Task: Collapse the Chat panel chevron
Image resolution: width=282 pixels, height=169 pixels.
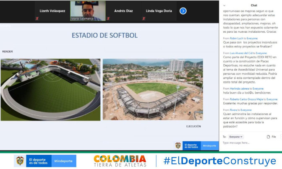Action: click(224, 5)
